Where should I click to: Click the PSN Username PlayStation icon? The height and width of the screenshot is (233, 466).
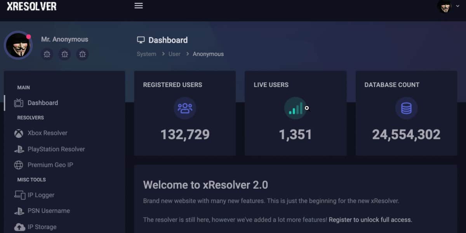pos(19,211)
